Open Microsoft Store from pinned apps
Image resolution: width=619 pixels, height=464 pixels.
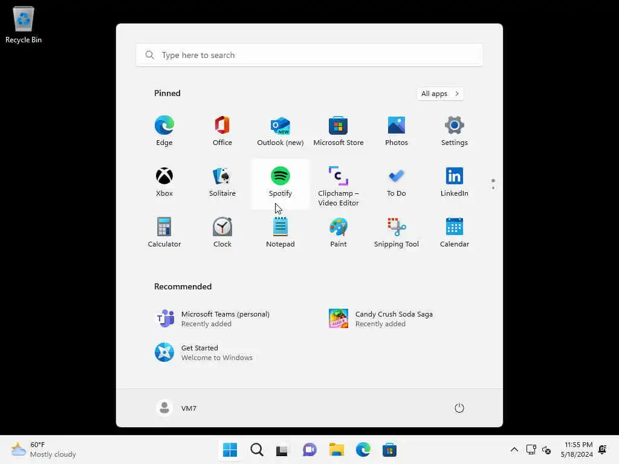[x=339, y=131]
